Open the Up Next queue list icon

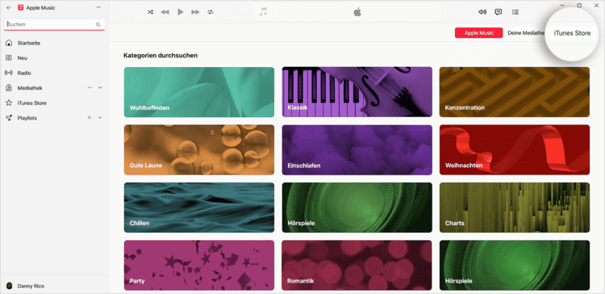pyautogui.click(x=515, y=12)
